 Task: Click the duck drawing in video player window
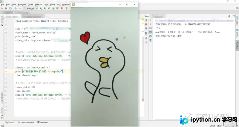(105, 71)
